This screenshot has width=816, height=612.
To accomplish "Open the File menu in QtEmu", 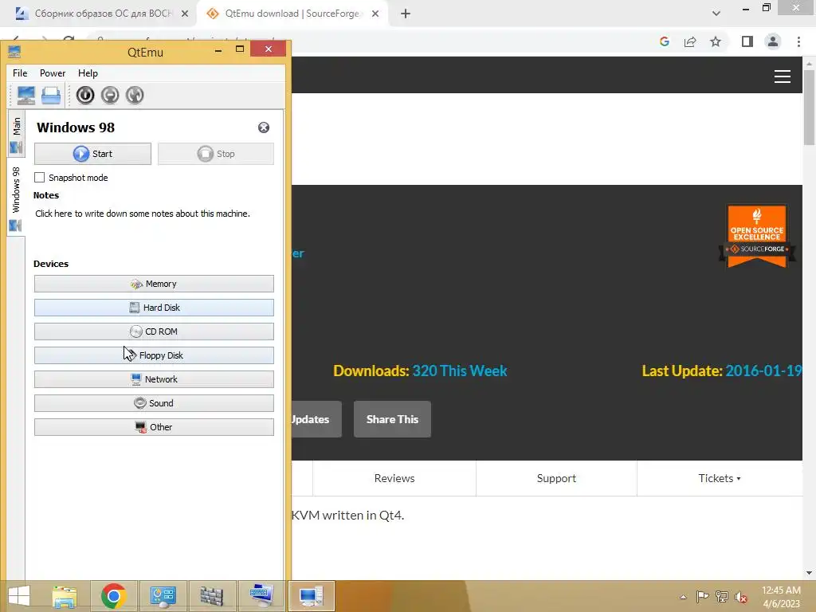I will coord(20,73).
